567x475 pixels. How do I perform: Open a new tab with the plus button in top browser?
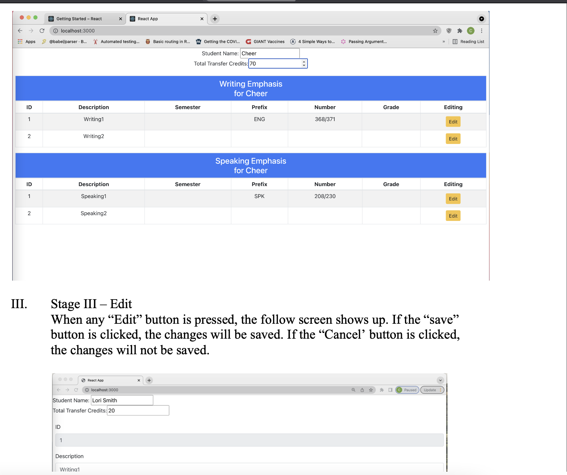[x=215, y=19]
